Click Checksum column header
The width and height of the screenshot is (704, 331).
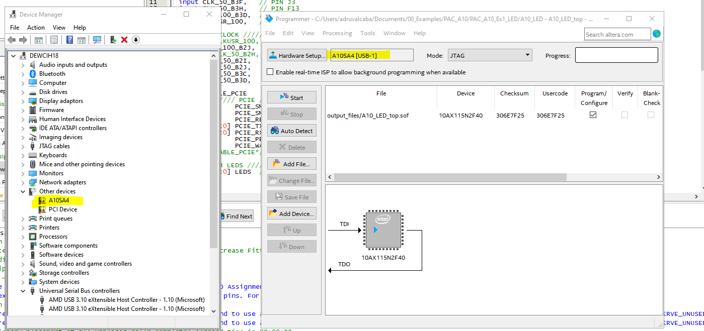pos(514,93)
